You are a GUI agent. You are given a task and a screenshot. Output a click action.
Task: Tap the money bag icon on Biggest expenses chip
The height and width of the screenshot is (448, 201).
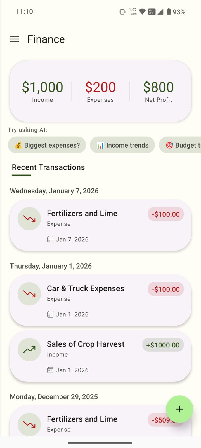pos(17,145)
